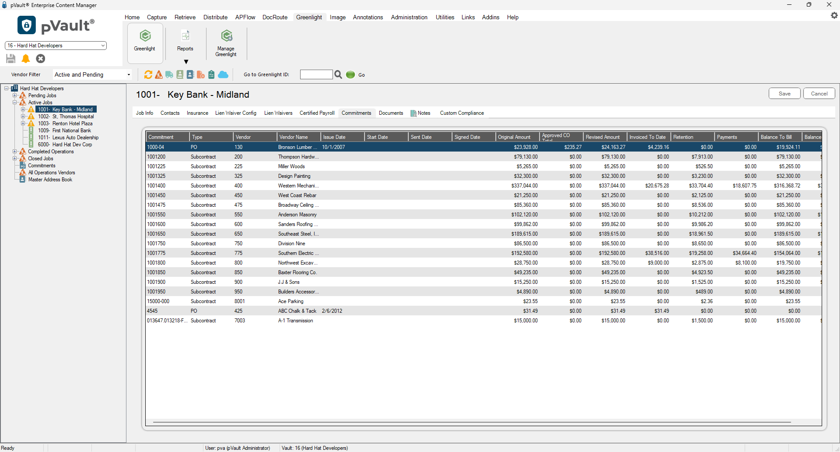Click the Go to Greenlight ID input field

point(316,75)
